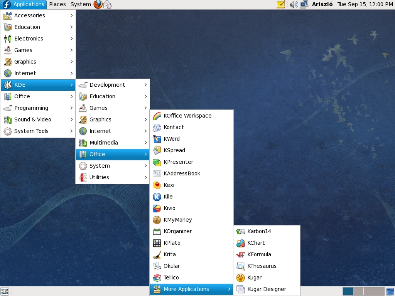The width and height of the screenshot is (395, 296).
Task: Click the Karbon14 icon
Action: (x=241, y=232)
